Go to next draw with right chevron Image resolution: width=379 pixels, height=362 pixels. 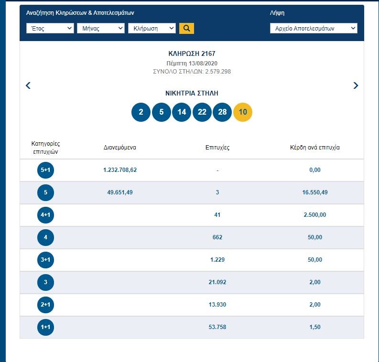pos(356,85)
